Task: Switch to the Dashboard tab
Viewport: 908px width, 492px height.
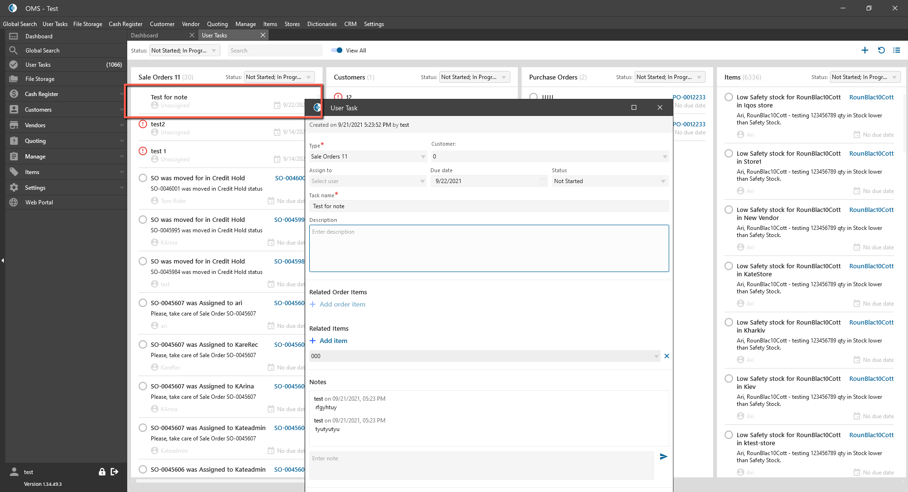Action: 145,35
